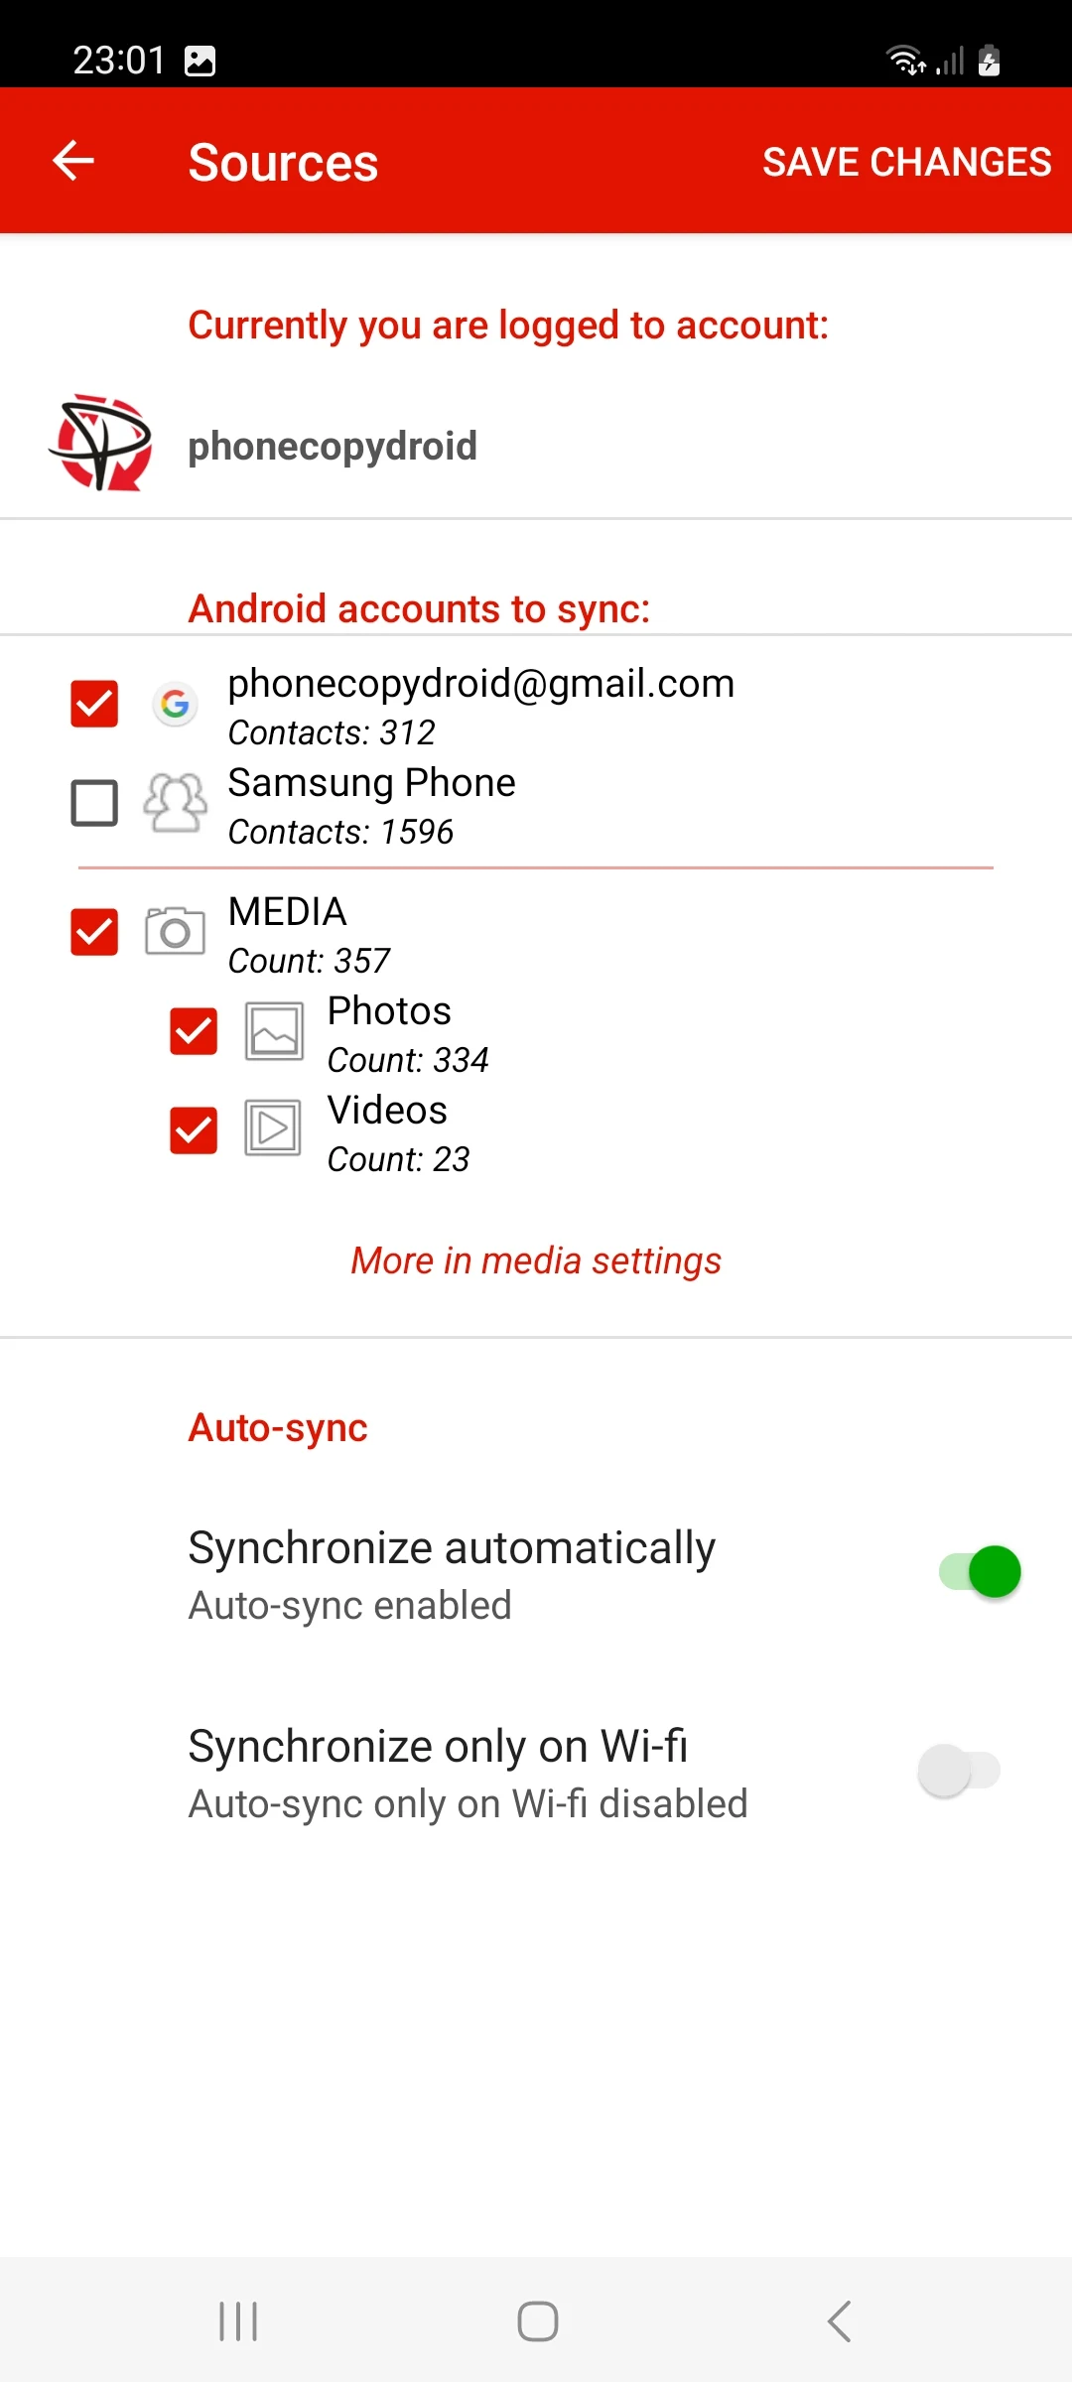Uncheck the Photos checkbox
1072x2382 pixels.
point(194,1031)
